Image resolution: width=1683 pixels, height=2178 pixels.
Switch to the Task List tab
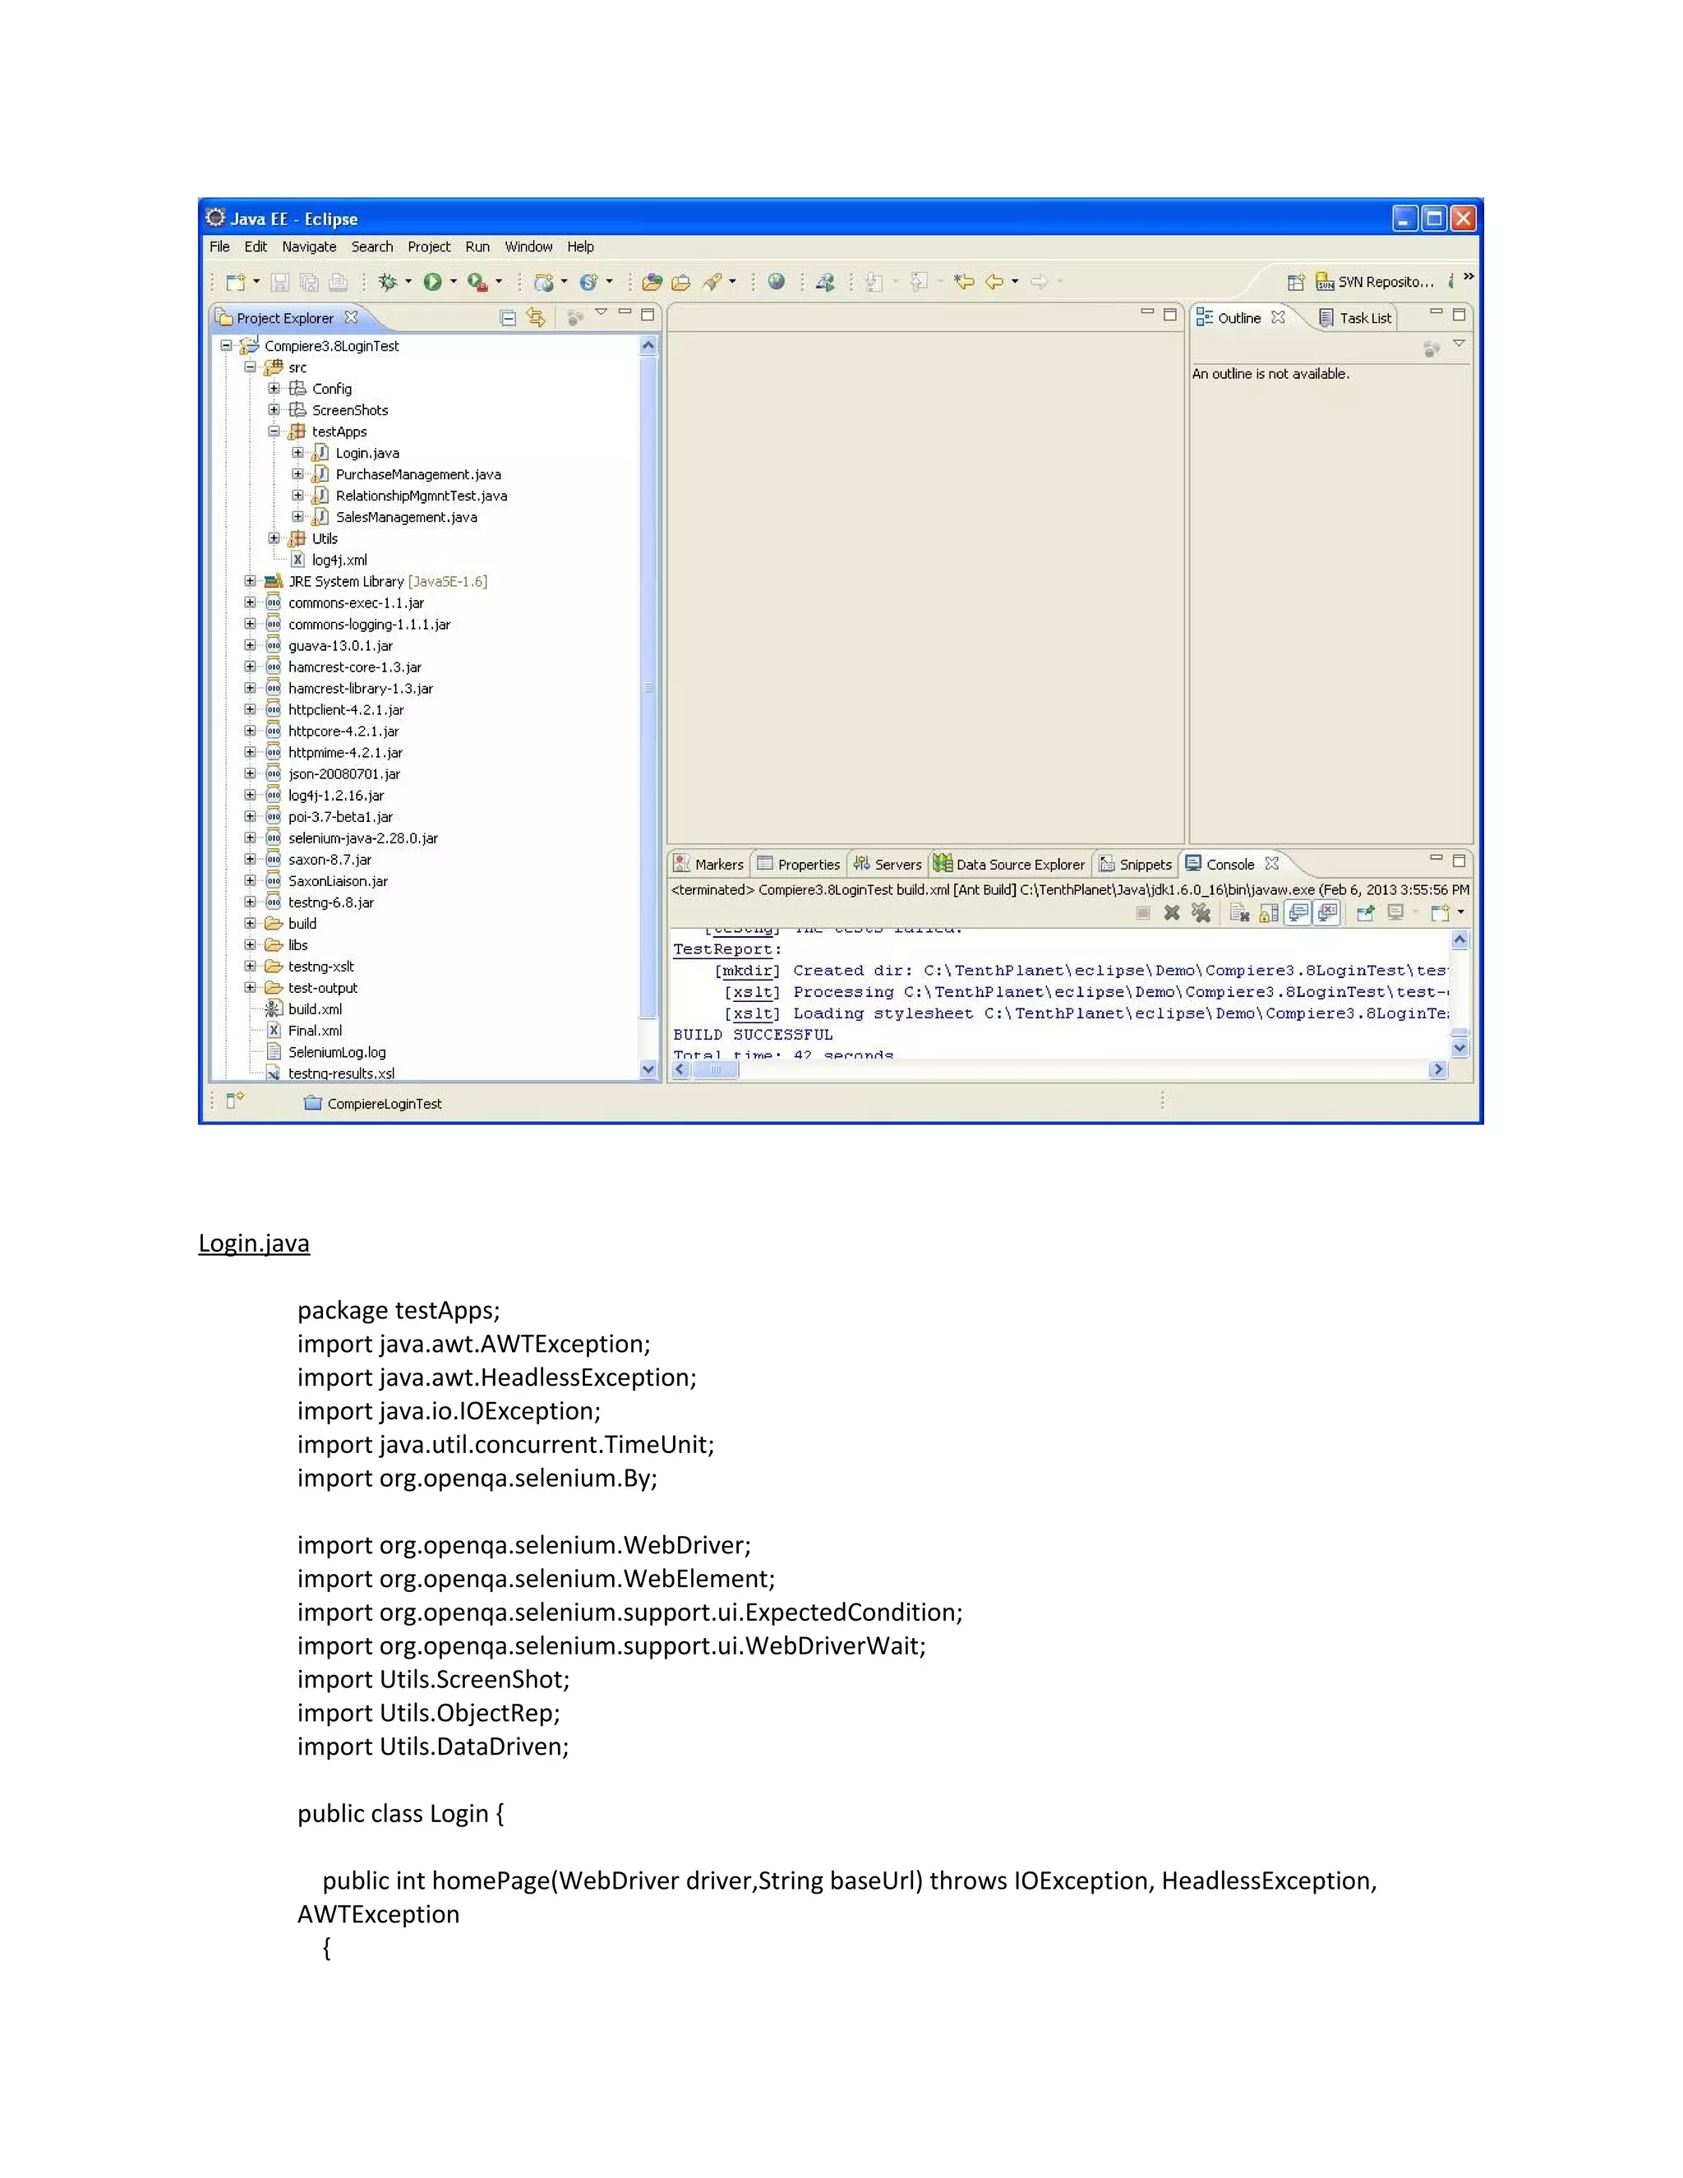(x=1355, y=318)
